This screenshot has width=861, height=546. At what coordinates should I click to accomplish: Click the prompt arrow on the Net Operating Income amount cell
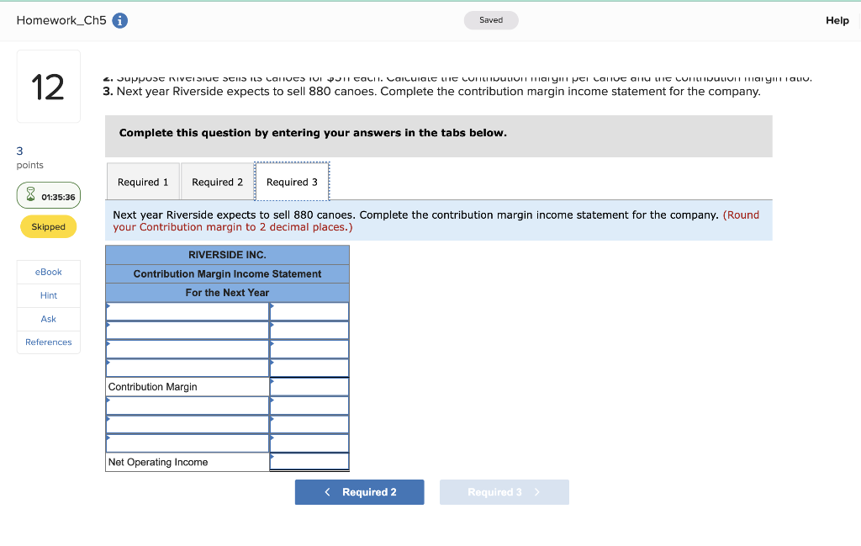[x=273, y=455]
